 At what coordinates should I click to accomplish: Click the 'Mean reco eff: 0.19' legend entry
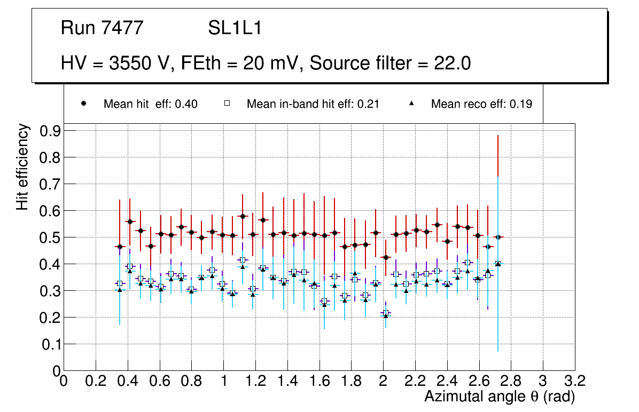tap(481, 104)
